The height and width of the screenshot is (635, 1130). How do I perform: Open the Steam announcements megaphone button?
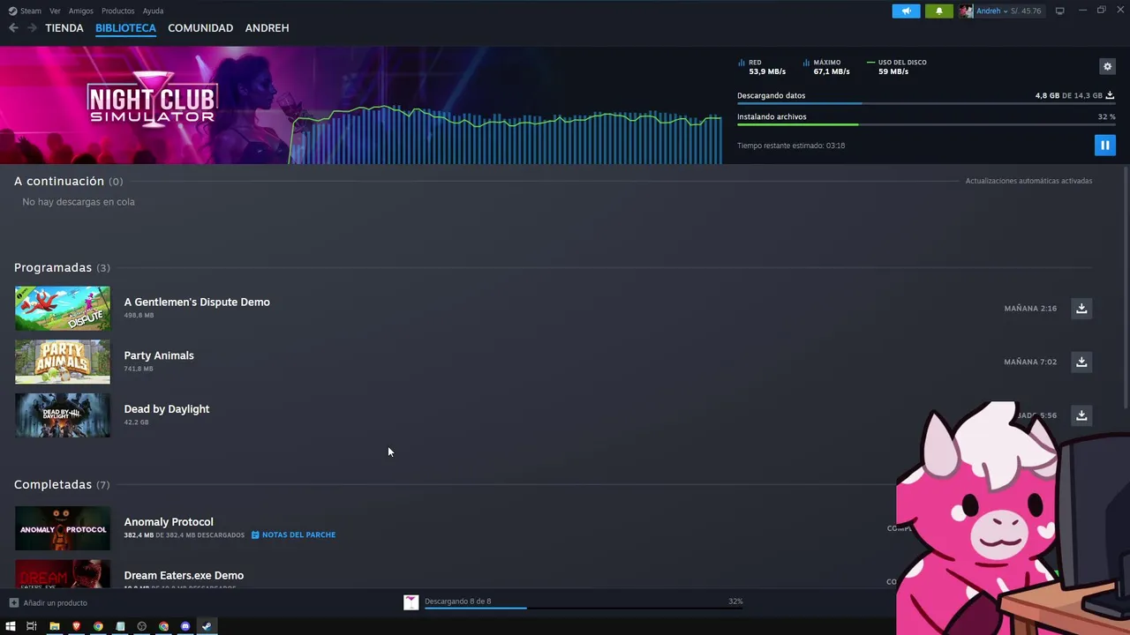click(x=906, y=11)
